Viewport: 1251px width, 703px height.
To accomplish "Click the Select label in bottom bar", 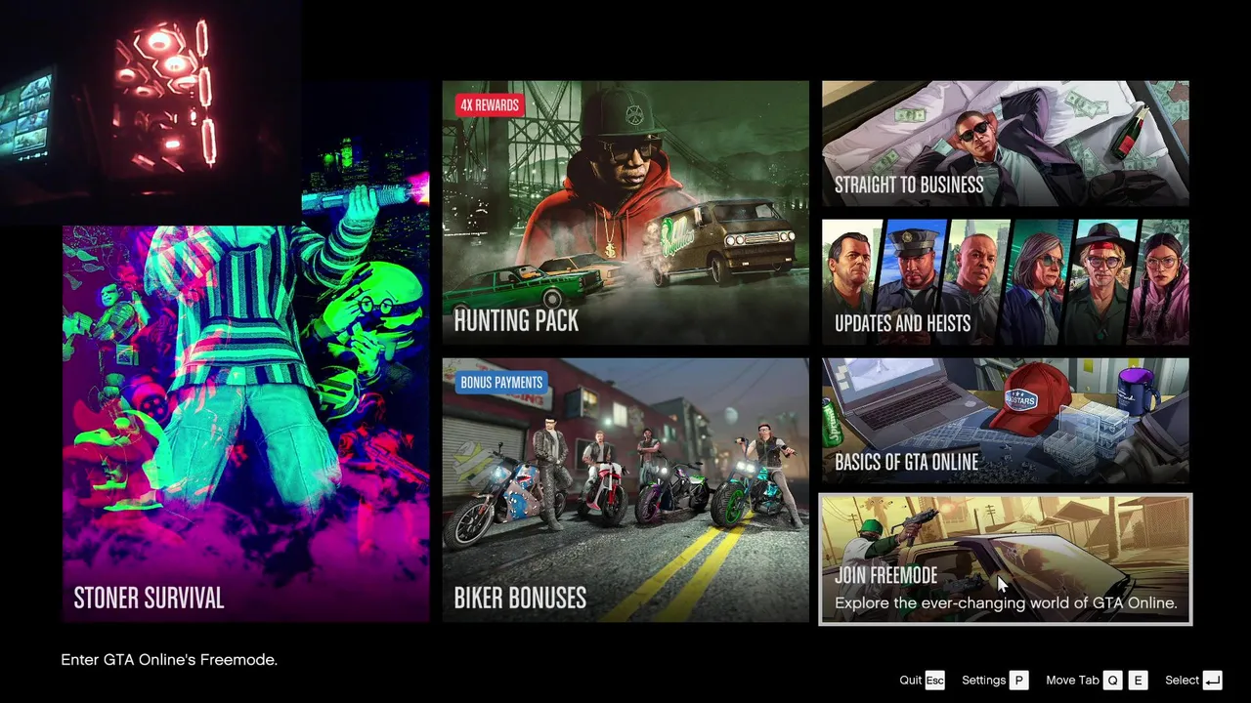I will [x=1182, y=681].
